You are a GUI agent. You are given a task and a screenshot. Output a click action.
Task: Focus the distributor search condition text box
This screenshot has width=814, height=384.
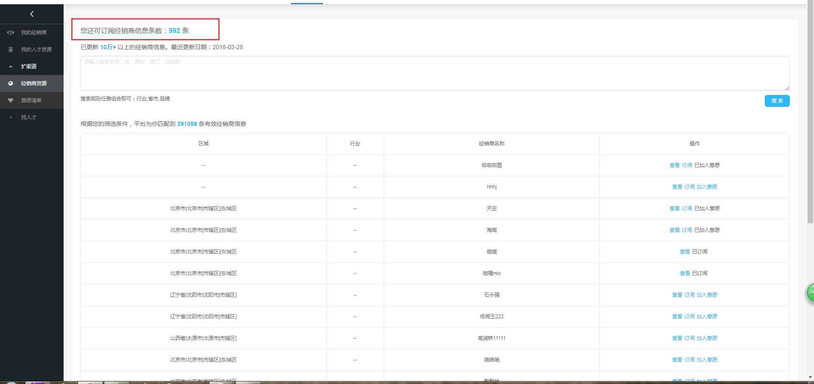pyautogui.click(x=435, y=73)
